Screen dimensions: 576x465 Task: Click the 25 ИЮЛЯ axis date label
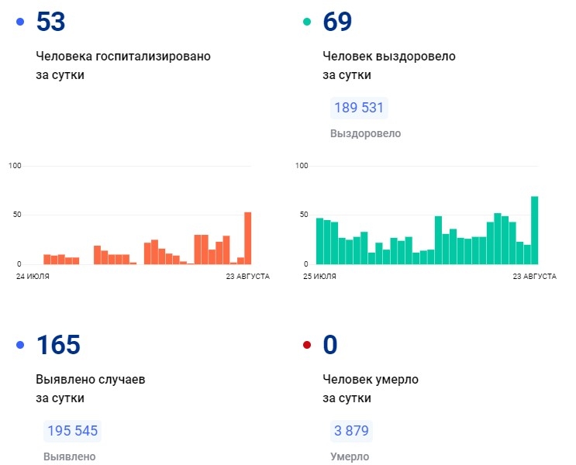click(x=319, y=276)
